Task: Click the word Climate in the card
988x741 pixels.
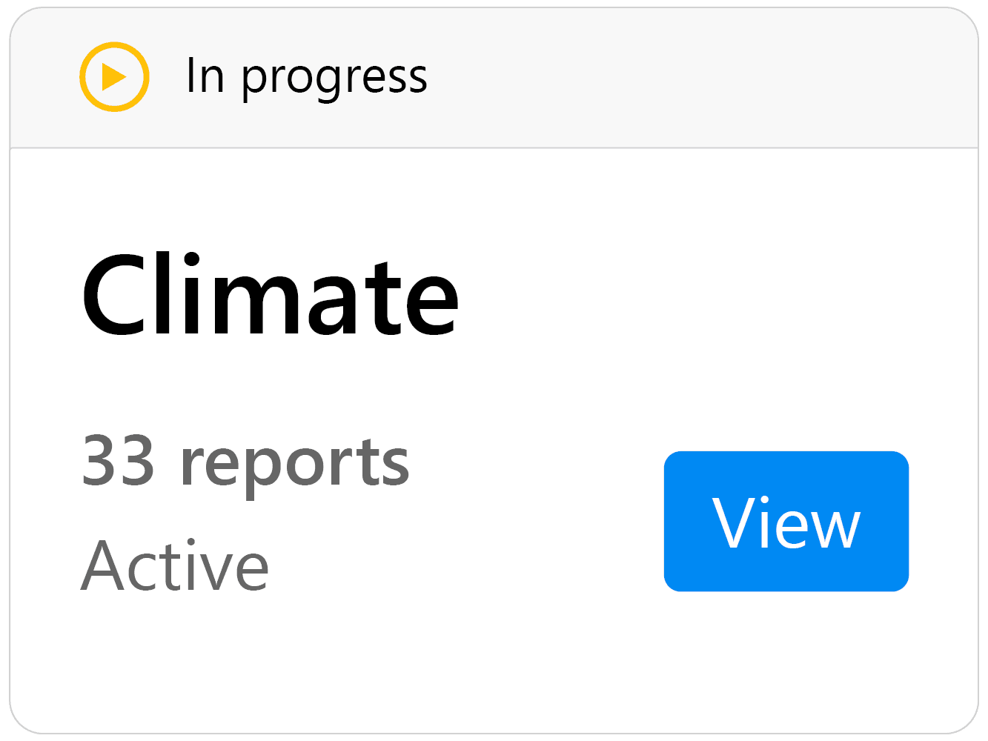Action: [x=271, y=295]
